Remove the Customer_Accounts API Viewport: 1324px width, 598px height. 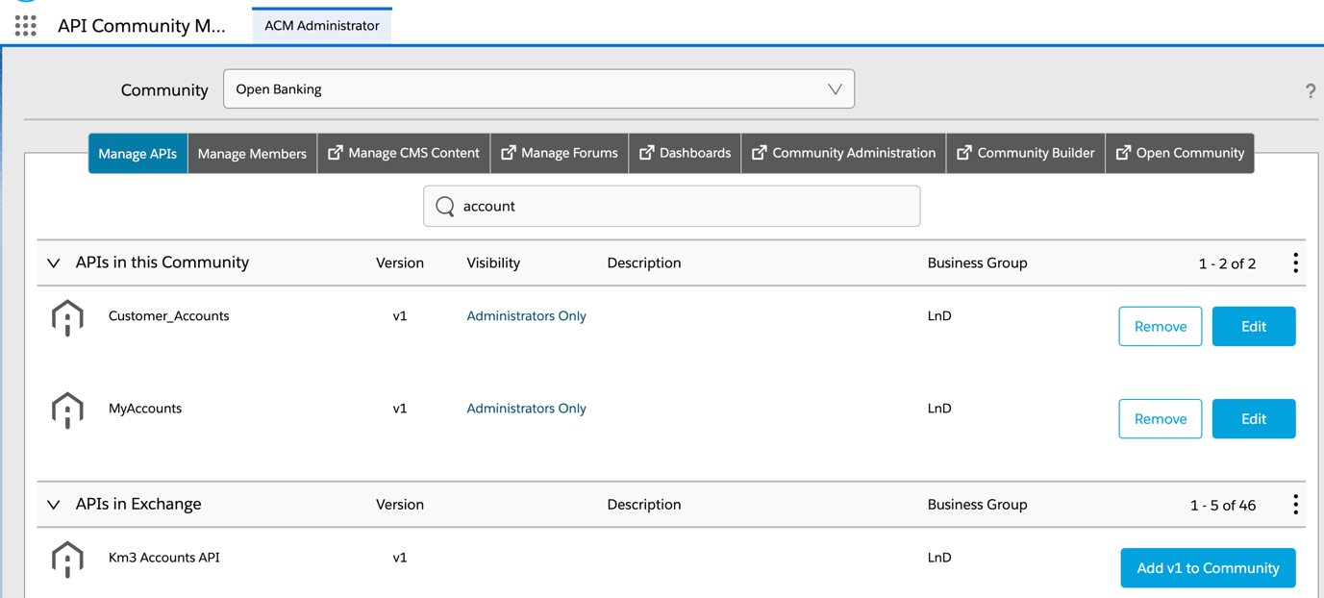(1161, 327)
